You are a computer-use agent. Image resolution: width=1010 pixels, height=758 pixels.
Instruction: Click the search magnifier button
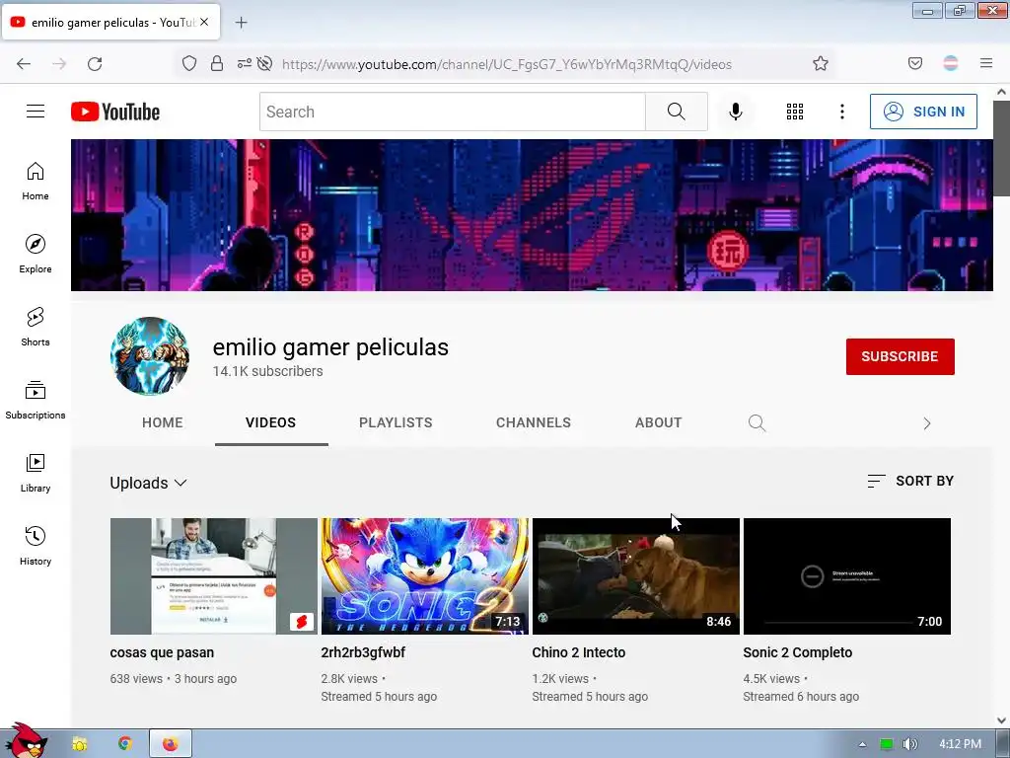[x=677, y=112]
